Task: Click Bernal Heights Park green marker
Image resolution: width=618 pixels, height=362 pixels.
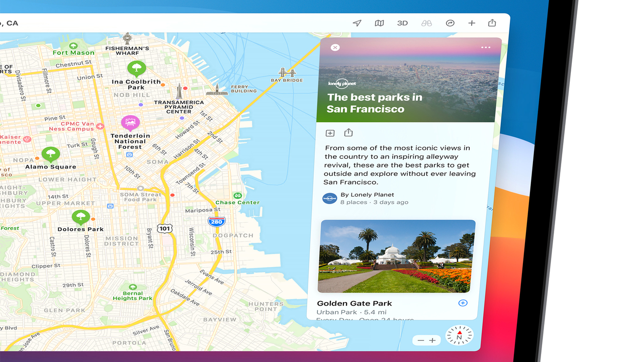Action: pos(132,286)
